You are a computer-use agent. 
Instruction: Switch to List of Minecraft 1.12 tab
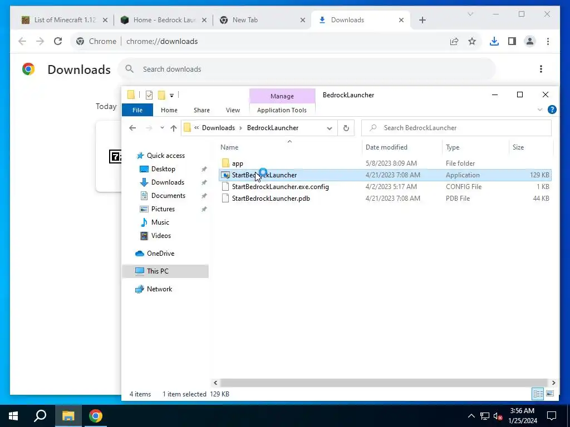click(x=65, y=20)
